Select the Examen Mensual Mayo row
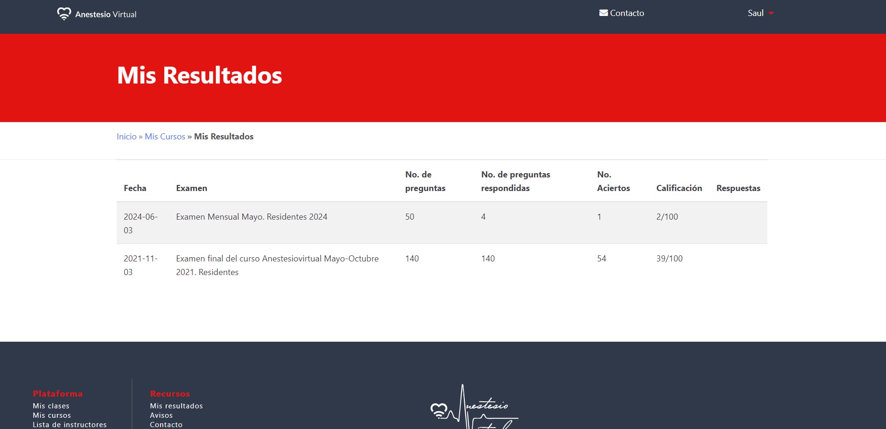886x429 pixels. pos(251,217)
